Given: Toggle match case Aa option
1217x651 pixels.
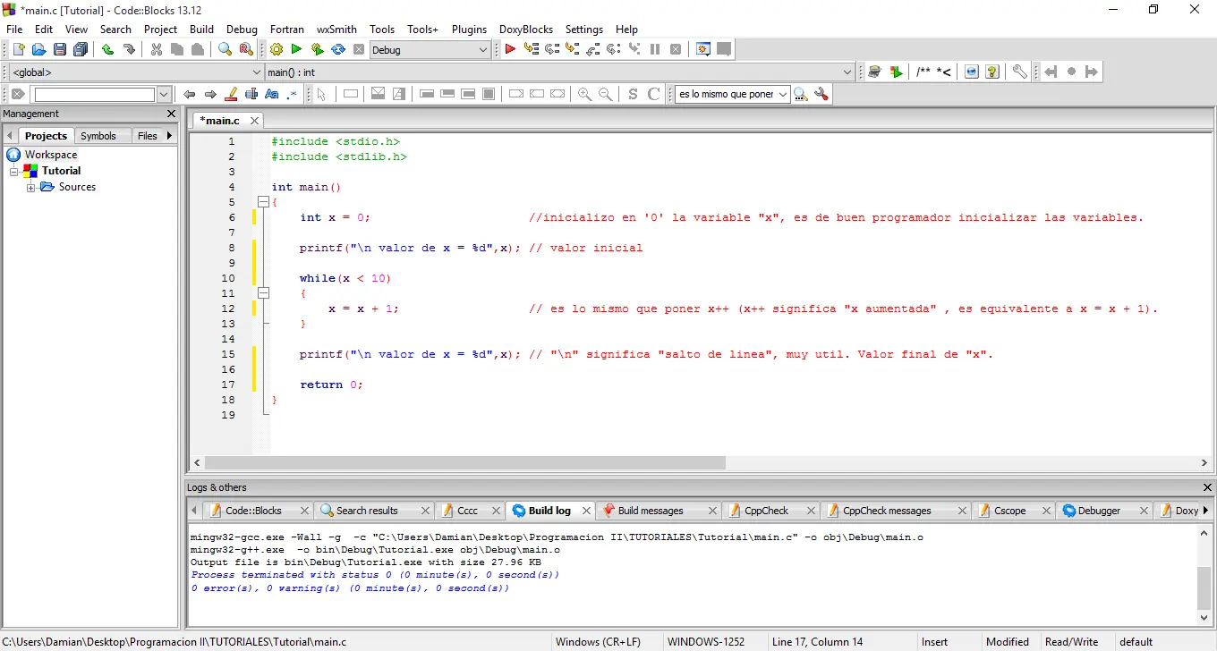Looking at the screenshot, I should click(272, 94).
